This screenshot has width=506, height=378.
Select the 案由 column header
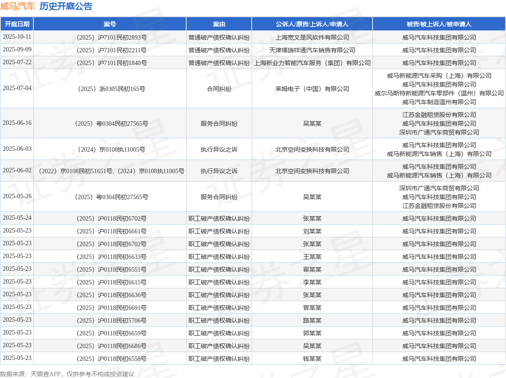(219, 24)
